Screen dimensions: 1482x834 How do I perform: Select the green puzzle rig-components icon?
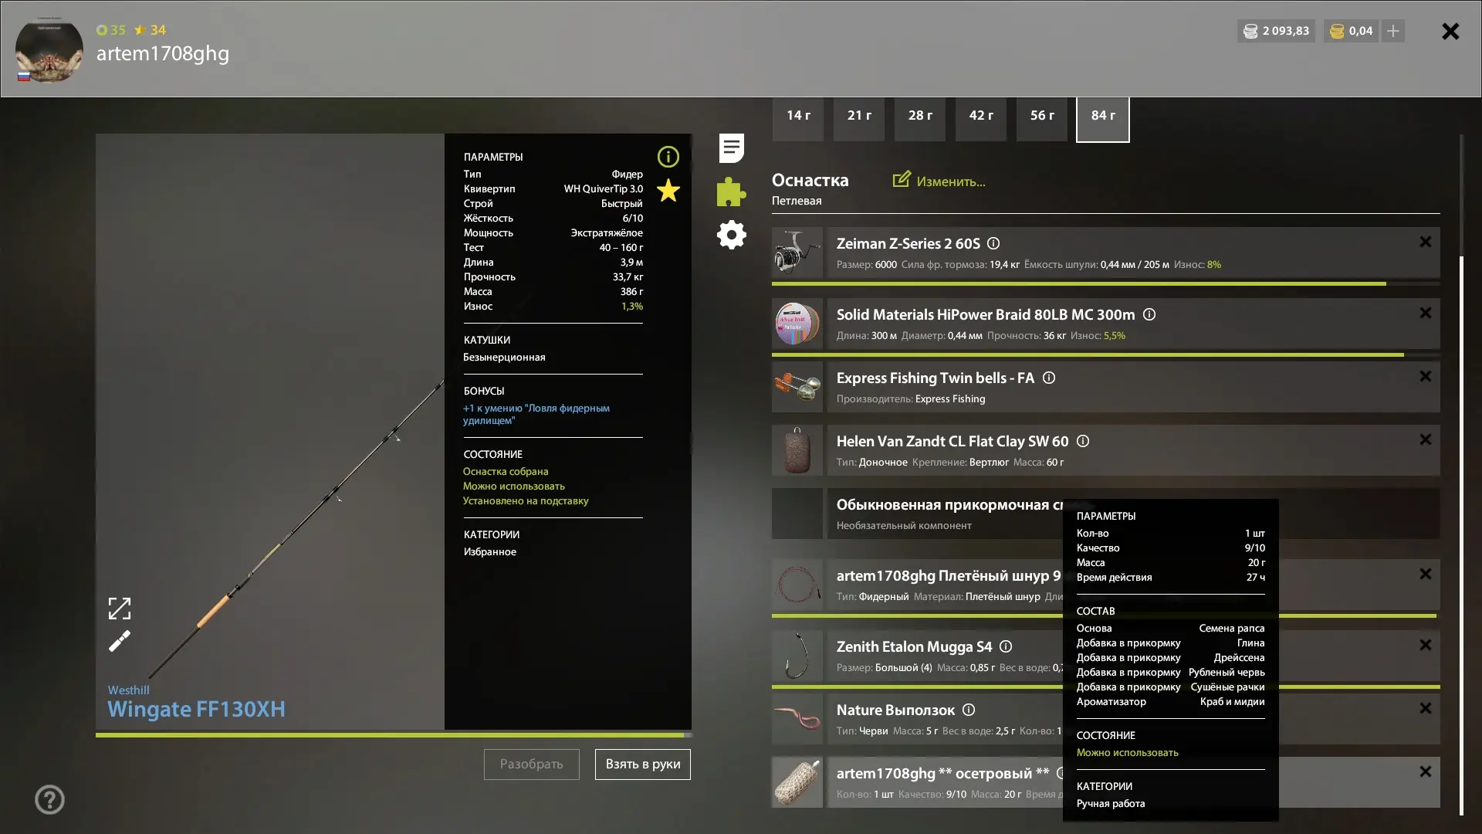[731, 192]
